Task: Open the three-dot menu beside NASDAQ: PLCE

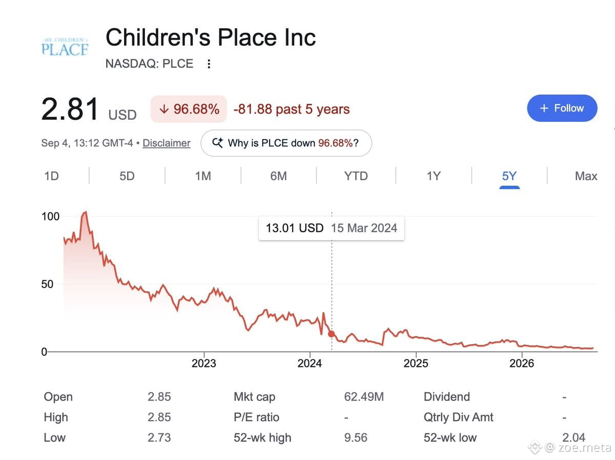Action: tap(209, 64)
